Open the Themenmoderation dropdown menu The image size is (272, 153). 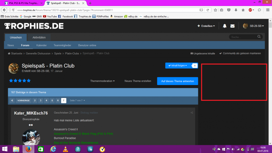coord(103,81)
